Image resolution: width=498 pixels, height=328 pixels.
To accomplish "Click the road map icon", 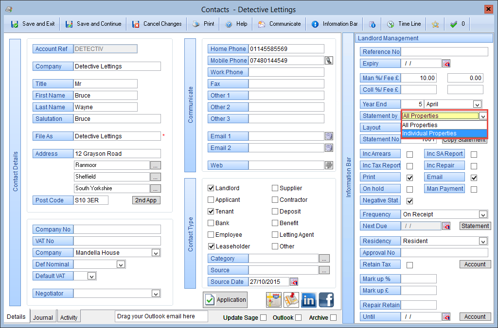I will click(x=274, y=300).
